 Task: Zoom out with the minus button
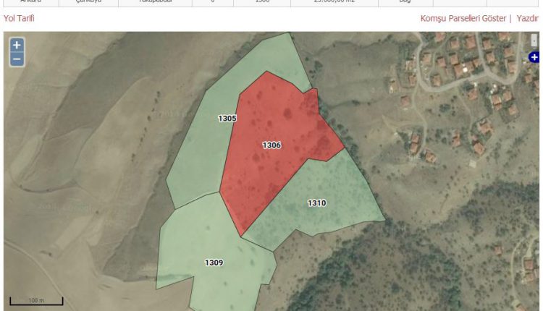pos(17,59)
